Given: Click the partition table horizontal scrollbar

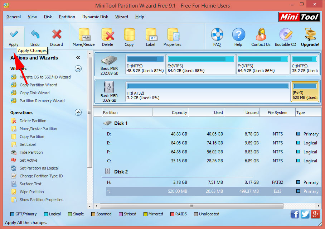Looking at the screenshot, I should (x=191, y=206).
